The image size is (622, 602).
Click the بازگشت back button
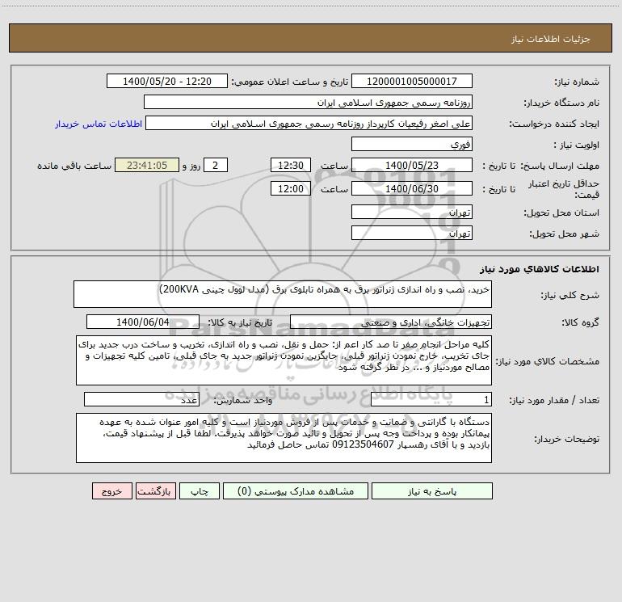click(155, 490)
